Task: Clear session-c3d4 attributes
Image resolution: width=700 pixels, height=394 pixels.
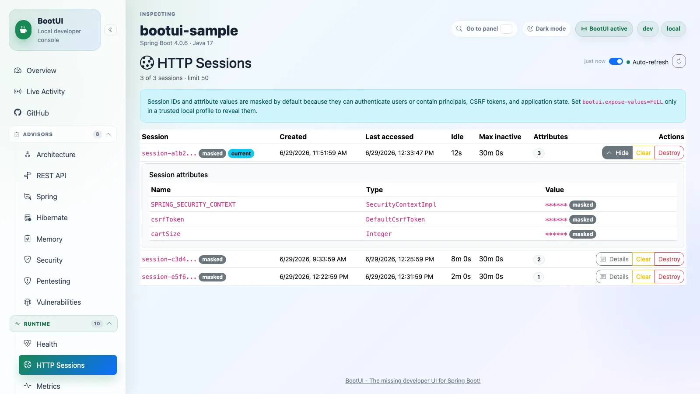Action: 644,259
